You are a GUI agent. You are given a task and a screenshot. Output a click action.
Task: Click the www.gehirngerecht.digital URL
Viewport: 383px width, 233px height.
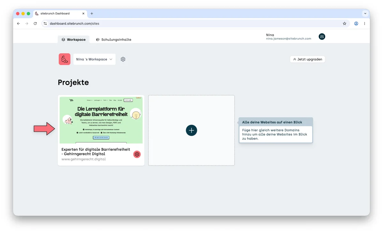pyautogui.click(x=84, y=159)
